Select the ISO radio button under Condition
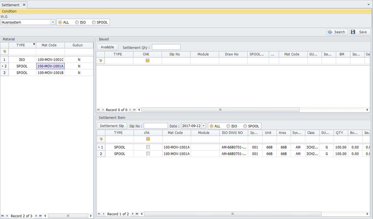Screen dimensions: 373x219 tap(77, 22)
